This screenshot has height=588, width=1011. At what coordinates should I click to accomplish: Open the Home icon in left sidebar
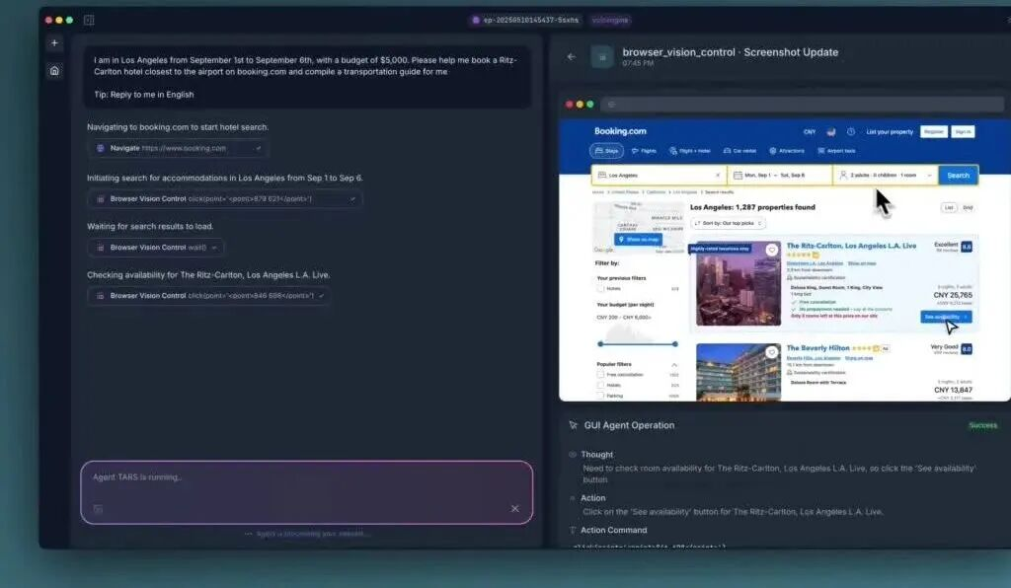[55, 71]
